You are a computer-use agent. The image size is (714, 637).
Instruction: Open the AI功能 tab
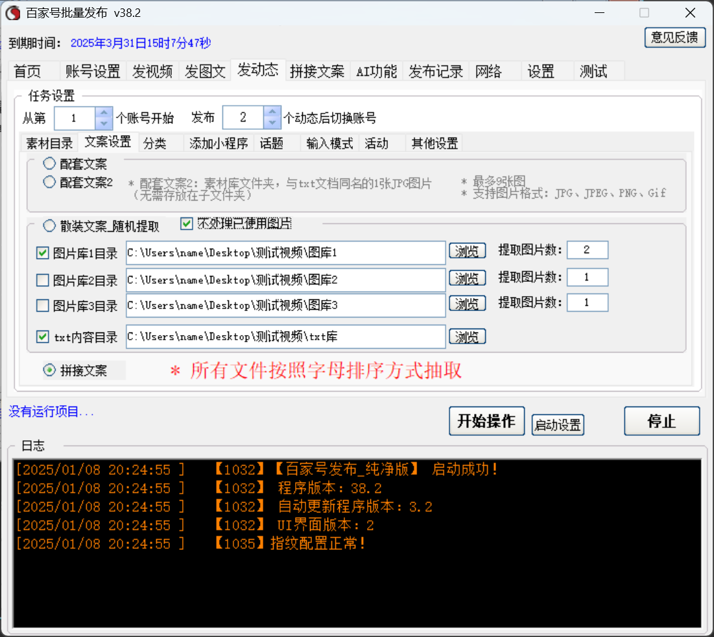pyautogui.click(x=376, y=71)
